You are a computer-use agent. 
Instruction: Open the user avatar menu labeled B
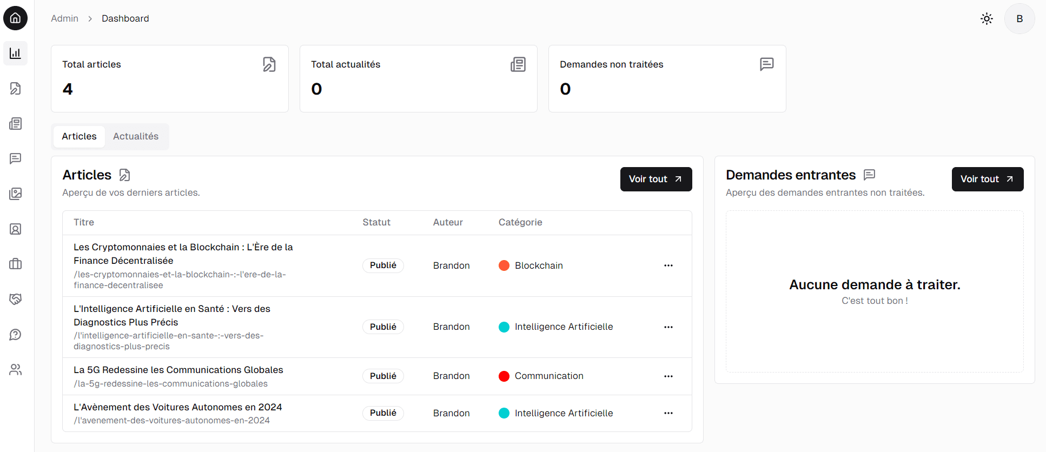pyautogui.click(x=1019, y=19)
